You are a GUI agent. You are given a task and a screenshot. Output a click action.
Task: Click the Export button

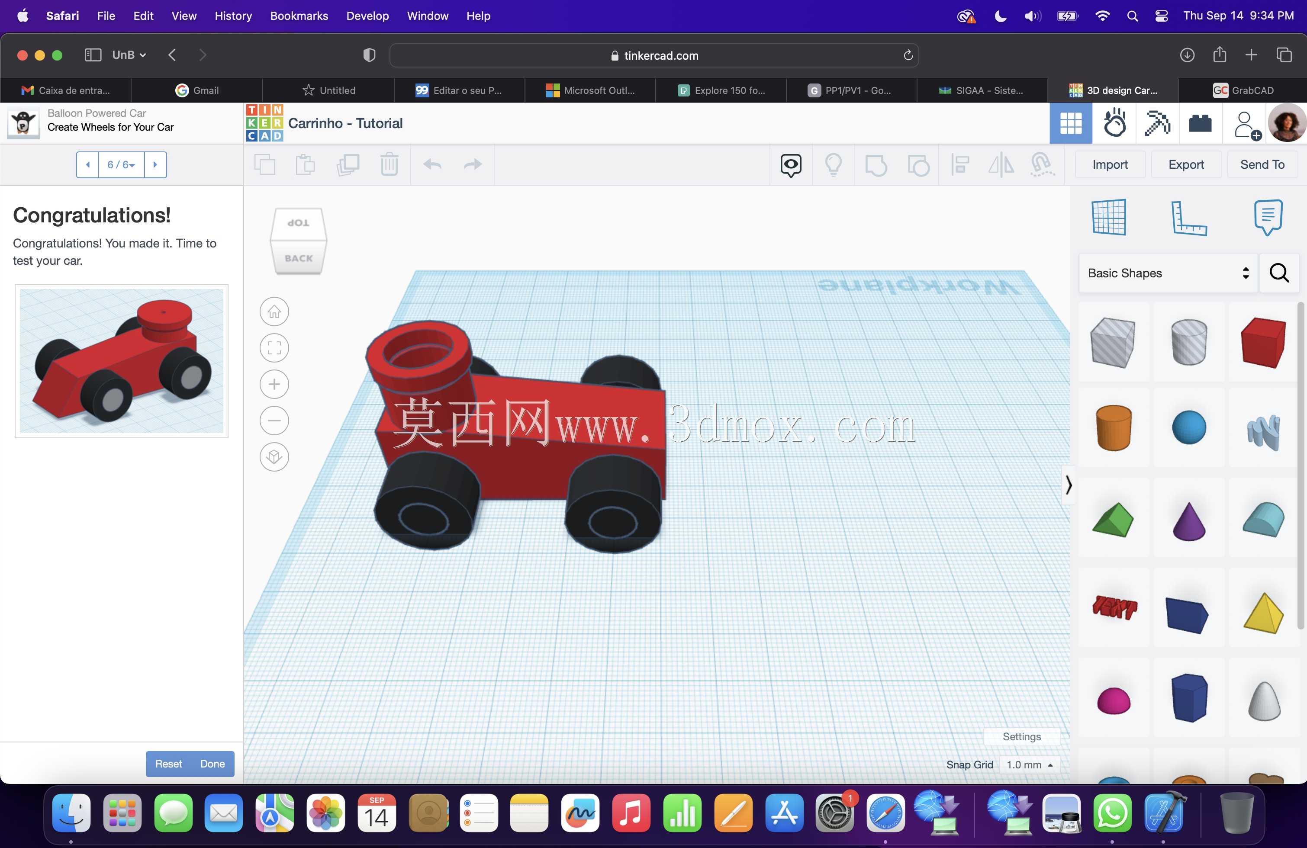[1186, 165]
